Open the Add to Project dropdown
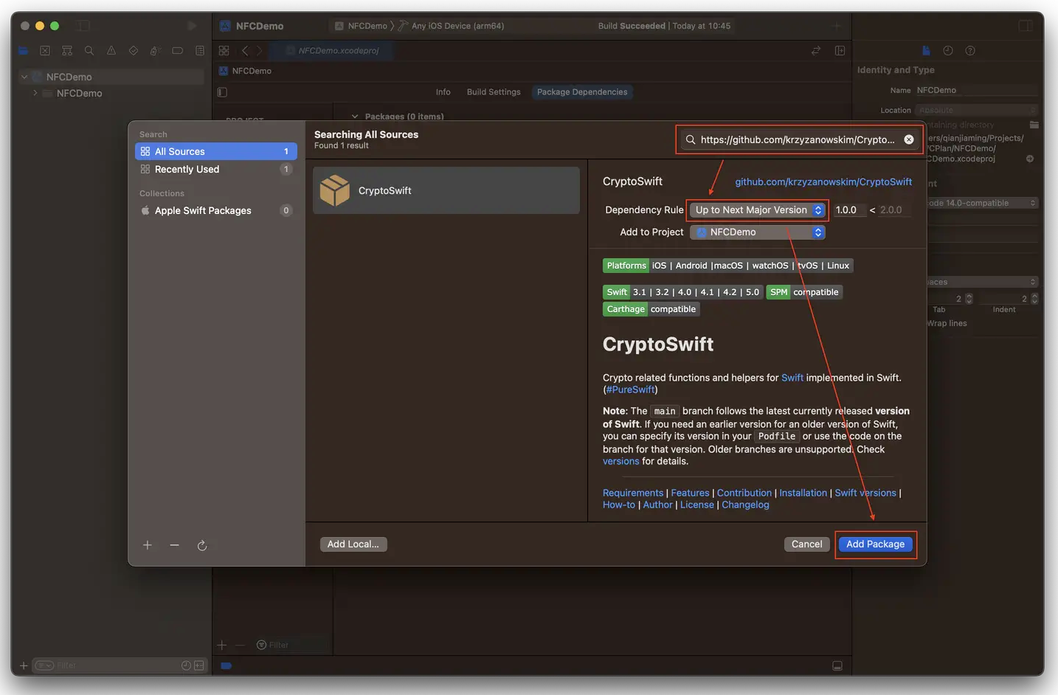The width and height of the screenshot is (1058, 695). tap(758, 232)
